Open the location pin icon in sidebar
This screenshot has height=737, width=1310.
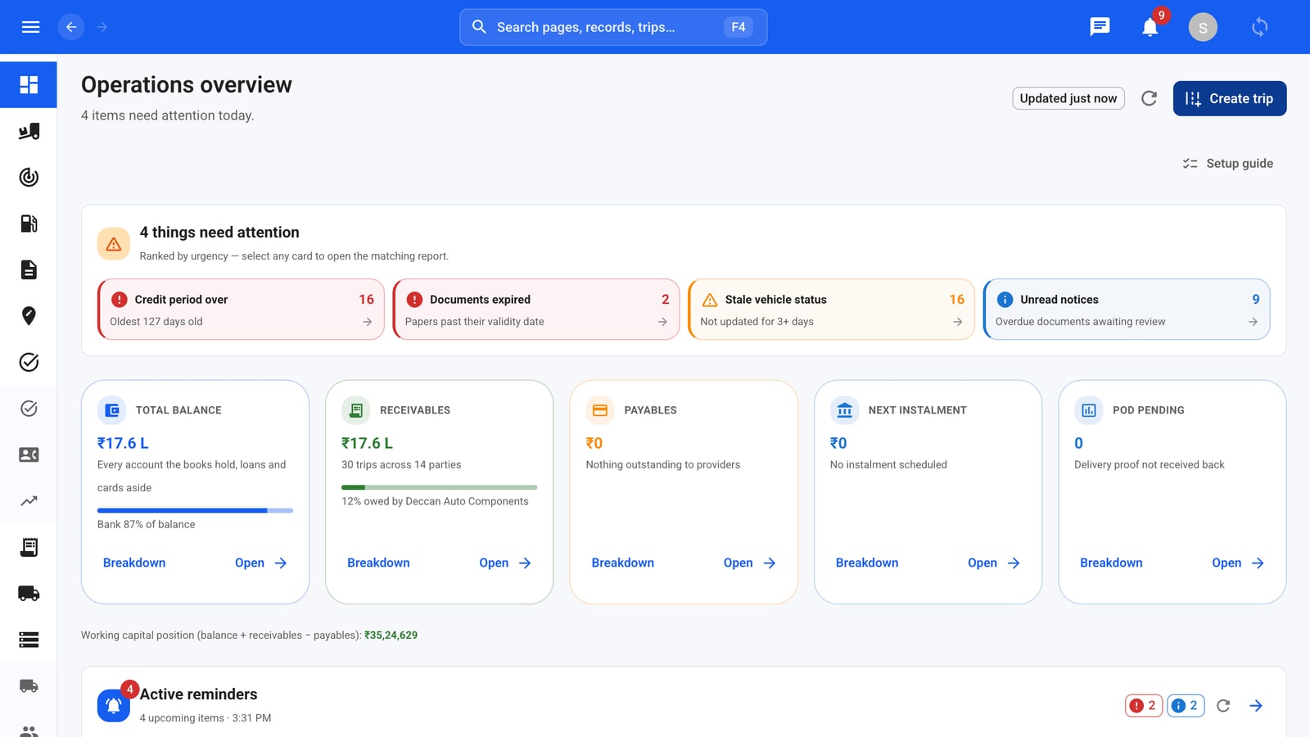click(29, 316)
